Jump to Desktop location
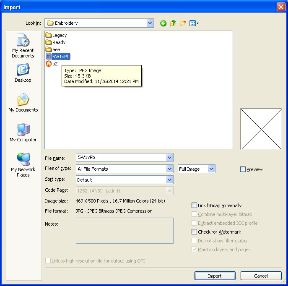This screenshot has width=288, height=286. pos(23,73)
